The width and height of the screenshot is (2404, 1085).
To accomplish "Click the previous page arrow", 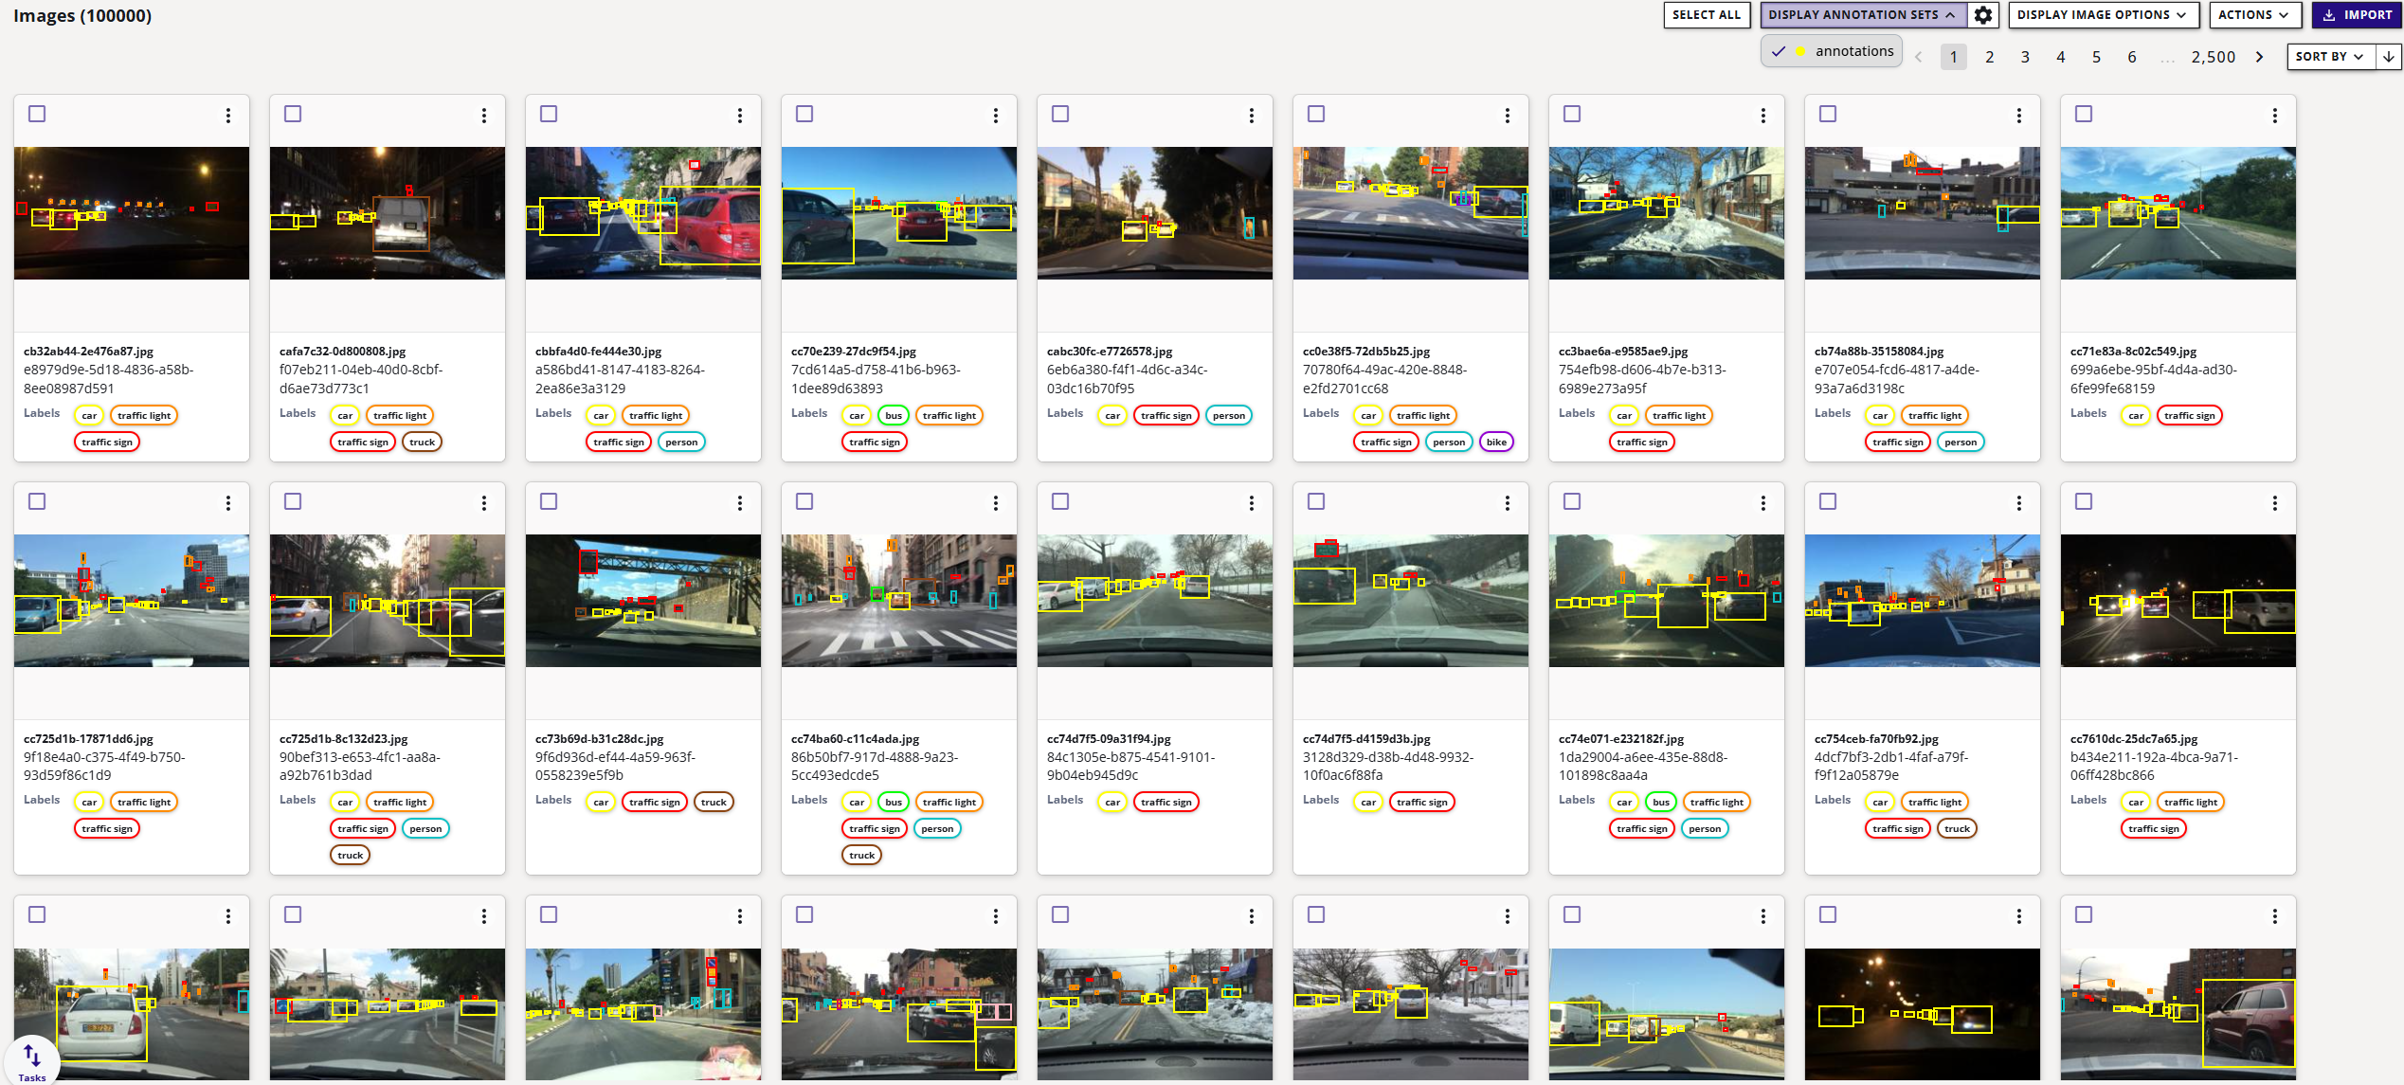I will 1919,56.
